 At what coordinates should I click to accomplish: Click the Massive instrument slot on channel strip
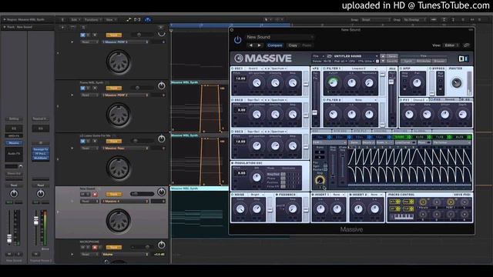click(x=14, y=143)
